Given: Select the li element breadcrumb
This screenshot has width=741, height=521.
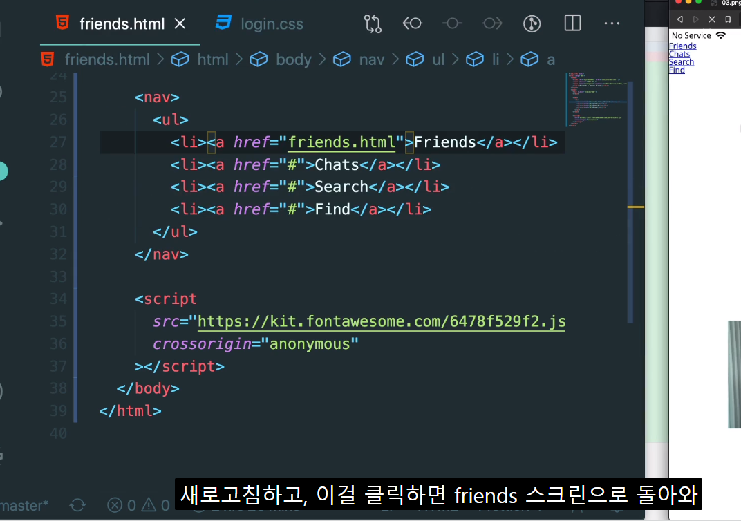Looking at the screenshot, I should (495, 59).
